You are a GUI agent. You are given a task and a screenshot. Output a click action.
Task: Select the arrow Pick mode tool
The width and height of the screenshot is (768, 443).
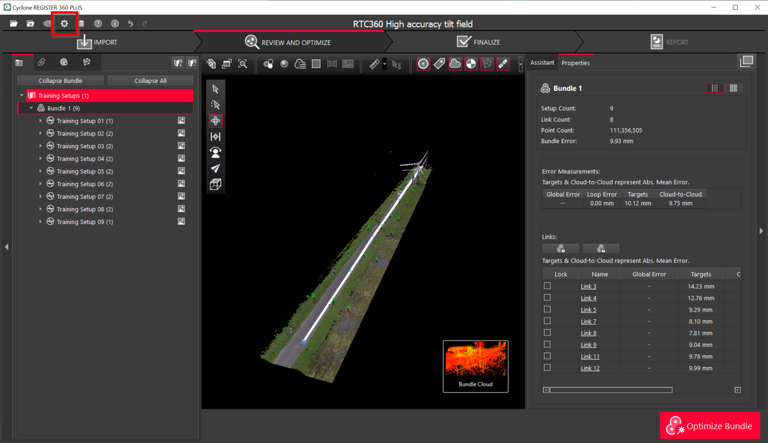click(215, 89)
